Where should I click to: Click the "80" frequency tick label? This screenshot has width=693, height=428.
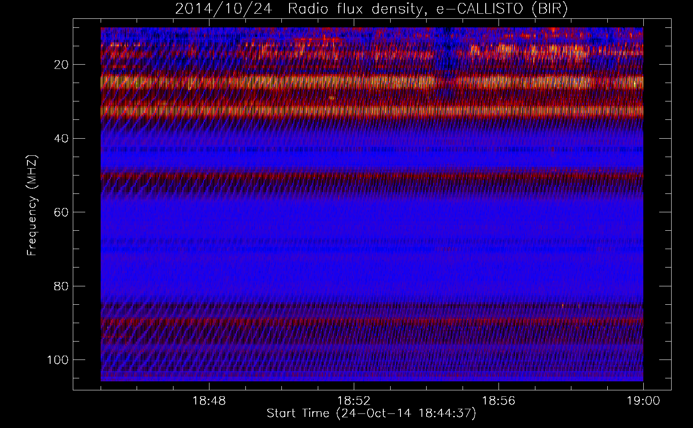pos(60,286)
